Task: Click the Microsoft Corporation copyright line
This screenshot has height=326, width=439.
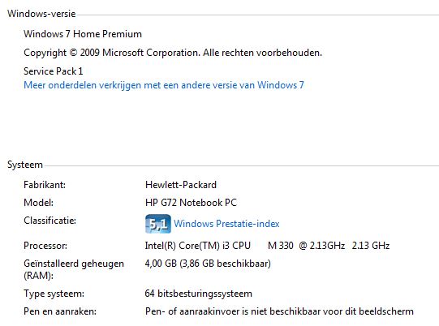Action: coord(173,53)
